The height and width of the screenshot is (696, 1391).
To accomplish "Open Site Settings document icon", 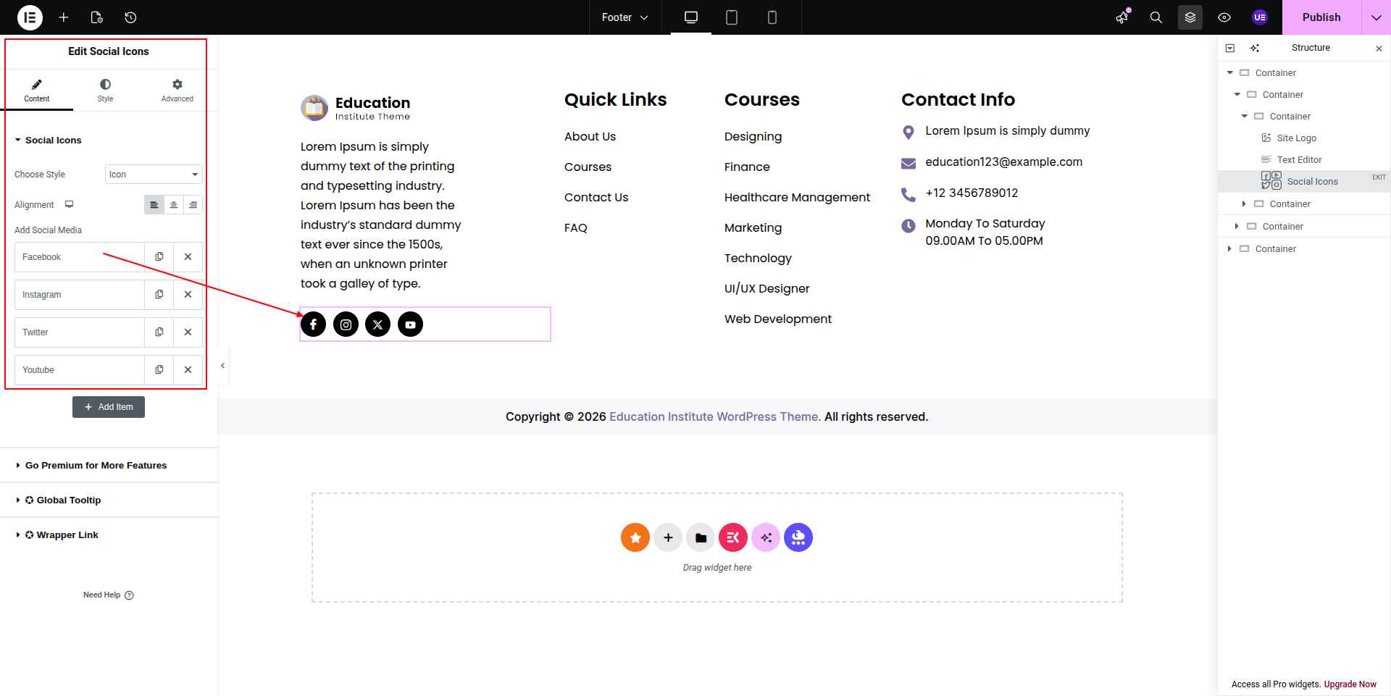I will pyautogui.click(x=96, y=17).
